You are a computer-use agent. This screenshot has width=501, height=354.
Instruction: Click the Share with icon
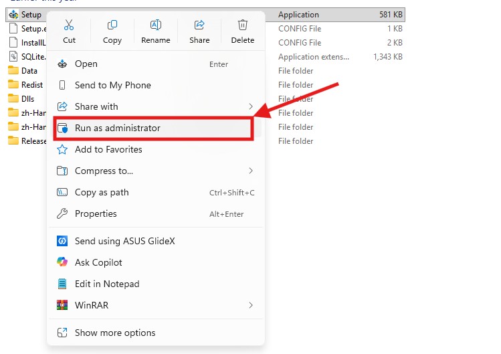pos(62,106)
